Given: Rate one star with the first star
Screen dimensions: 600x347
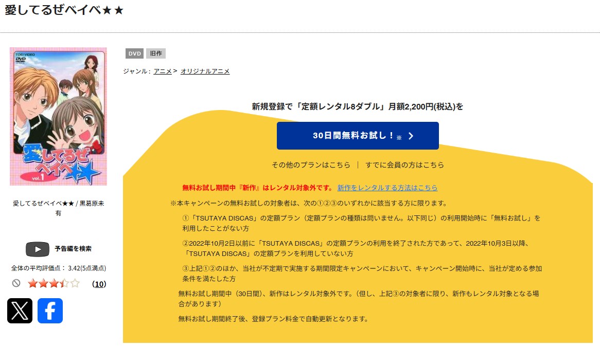Looking at the screenshot, I should pyautogui.click(x=33, y=283).
